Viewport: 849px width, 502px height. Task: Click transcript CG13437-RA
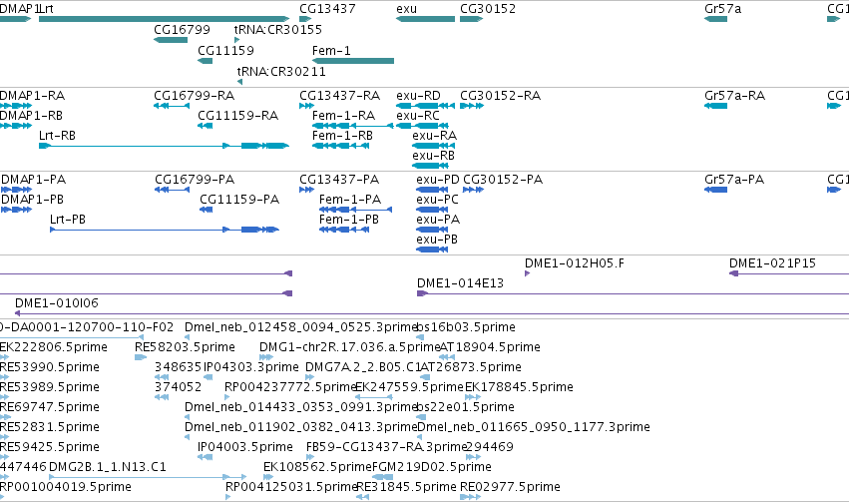point(339,96)
